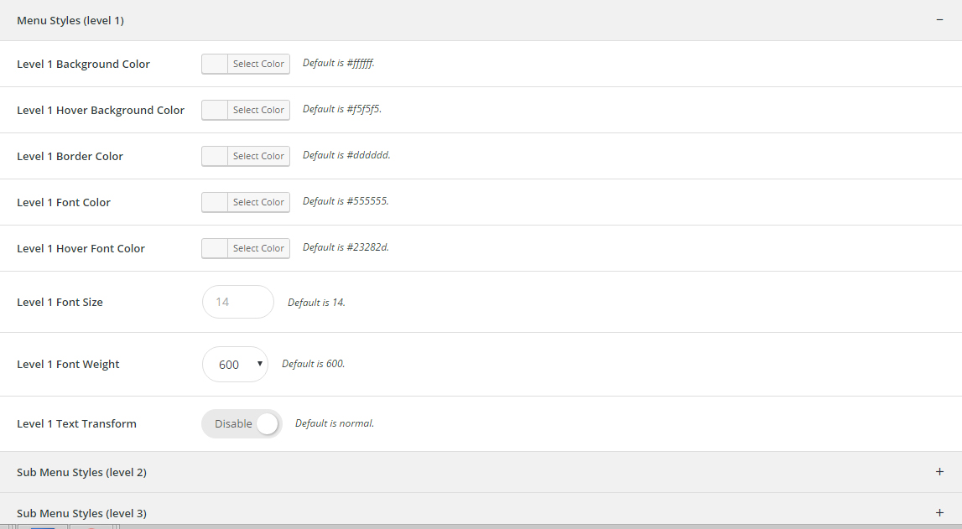
Task: Click the 'Level 1 Background Color' label
Action: point(83,64)
